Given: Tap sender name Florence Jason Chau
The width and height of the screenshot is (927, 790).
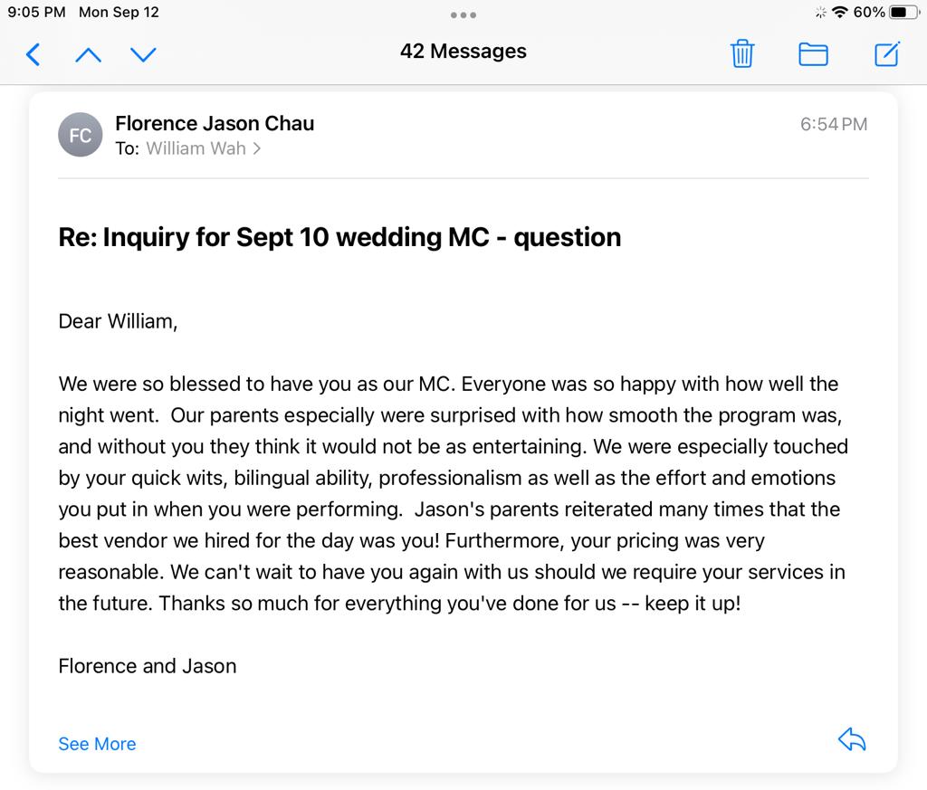Looking at the screenshot, I should [x=215, y=123].
